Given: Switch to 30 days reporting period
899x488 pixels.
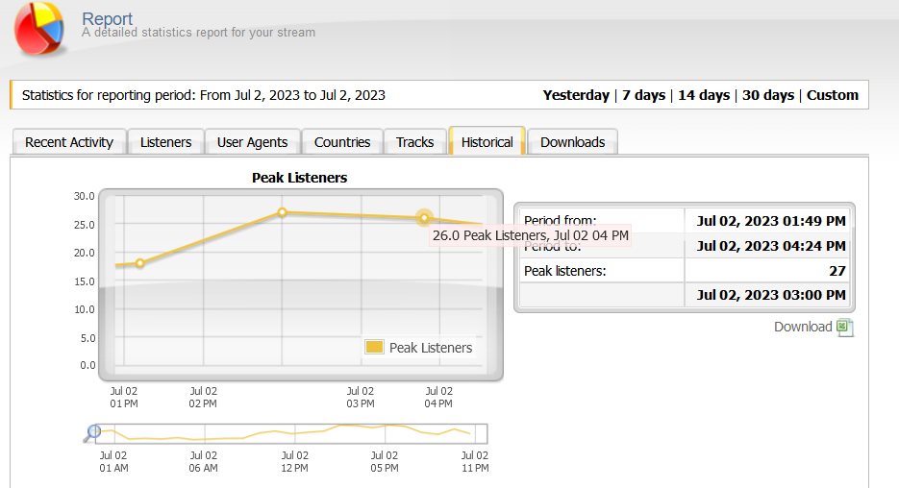Looking at the screenshot, I should point(768,95).
